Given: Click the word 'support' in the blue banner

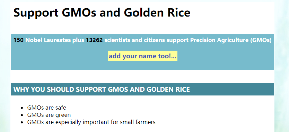Looking at the screenshot, I should click(x=177, y=40).
